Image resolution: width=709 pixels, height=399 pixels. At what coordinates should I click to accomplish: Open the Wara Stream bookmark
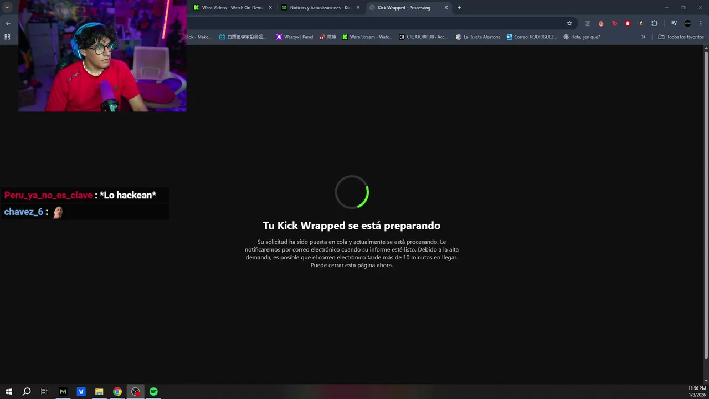(367, 37)
